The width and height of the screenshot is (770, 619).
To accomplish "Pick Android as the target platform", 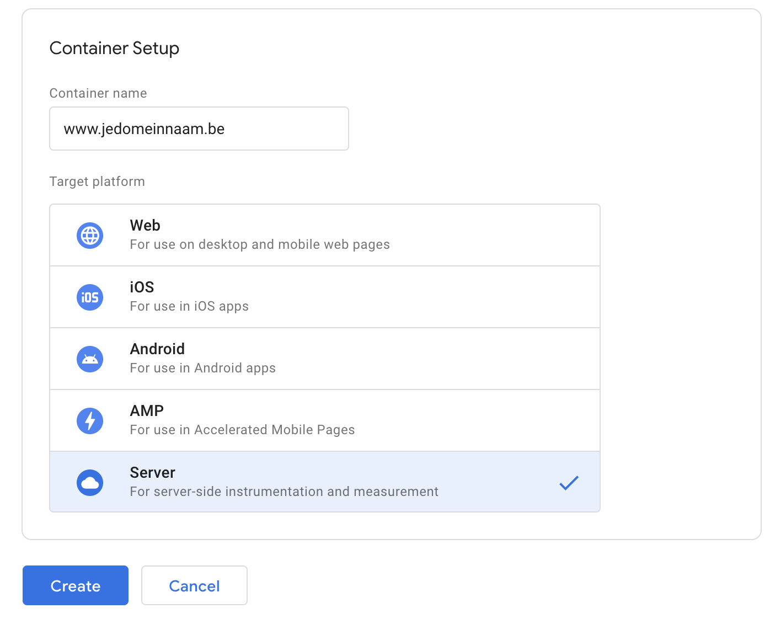I will pos(157,349).
